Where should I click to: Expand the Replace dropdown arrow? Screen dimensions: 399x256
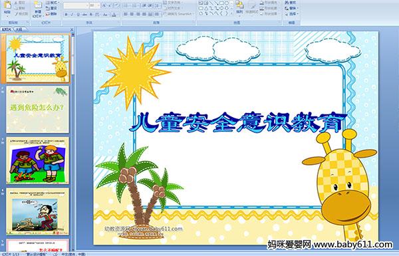point(297,8)
